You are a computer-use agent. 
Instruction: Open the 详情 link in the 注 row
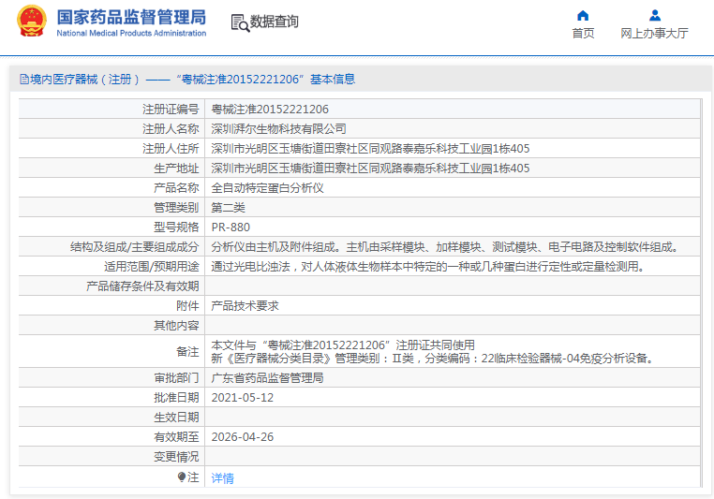click(222, 477)
